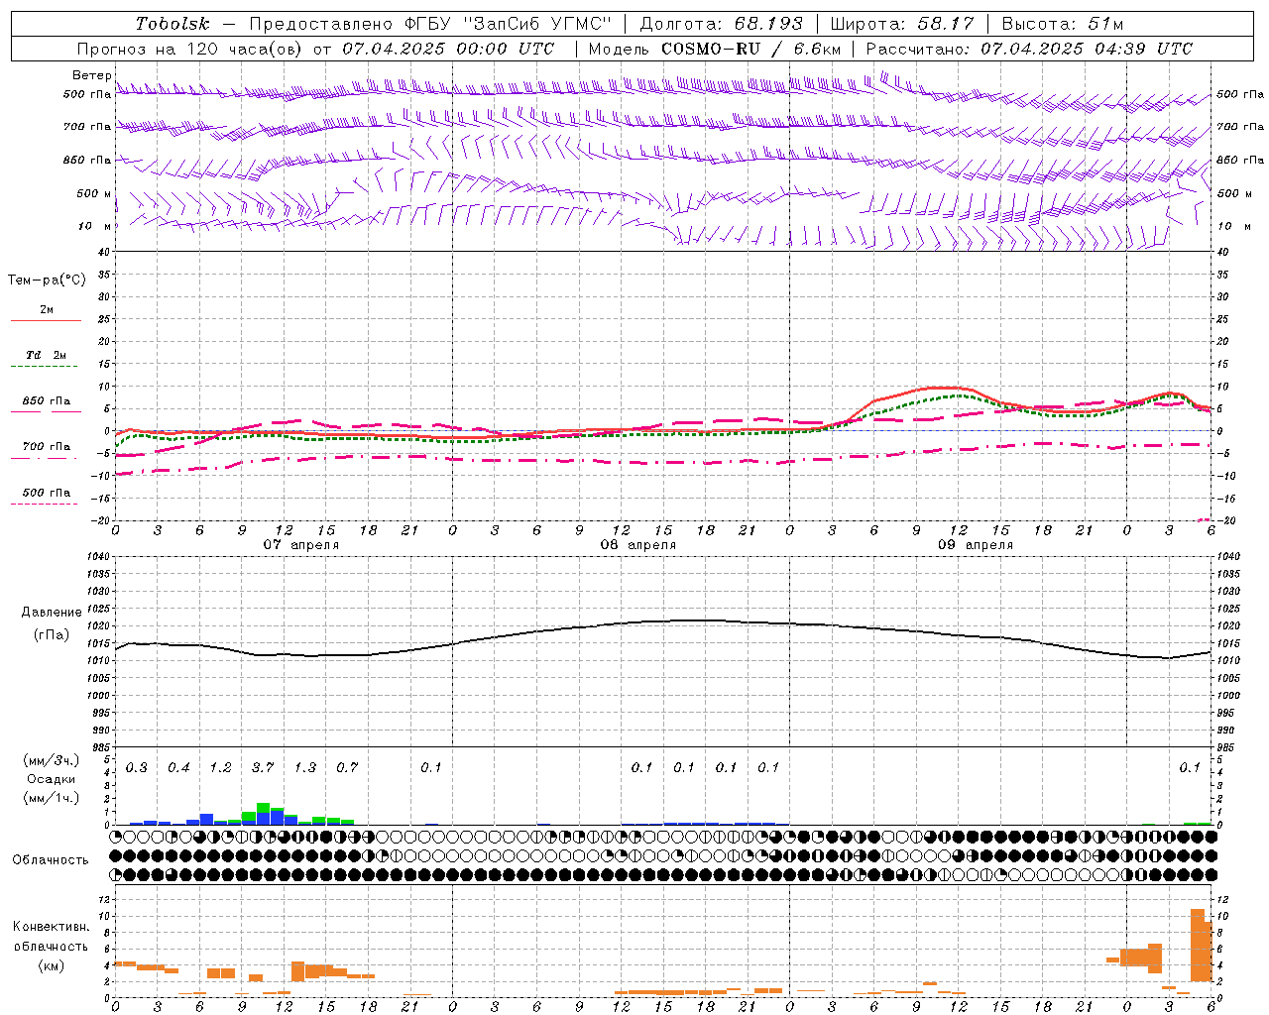Click the provider text ФГБУ "ЗапСиб УГМС"

click(x=509, y=23)
